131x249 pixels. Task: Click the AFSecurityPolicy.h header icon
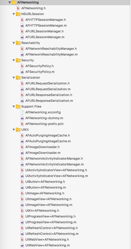coord(22,66)
